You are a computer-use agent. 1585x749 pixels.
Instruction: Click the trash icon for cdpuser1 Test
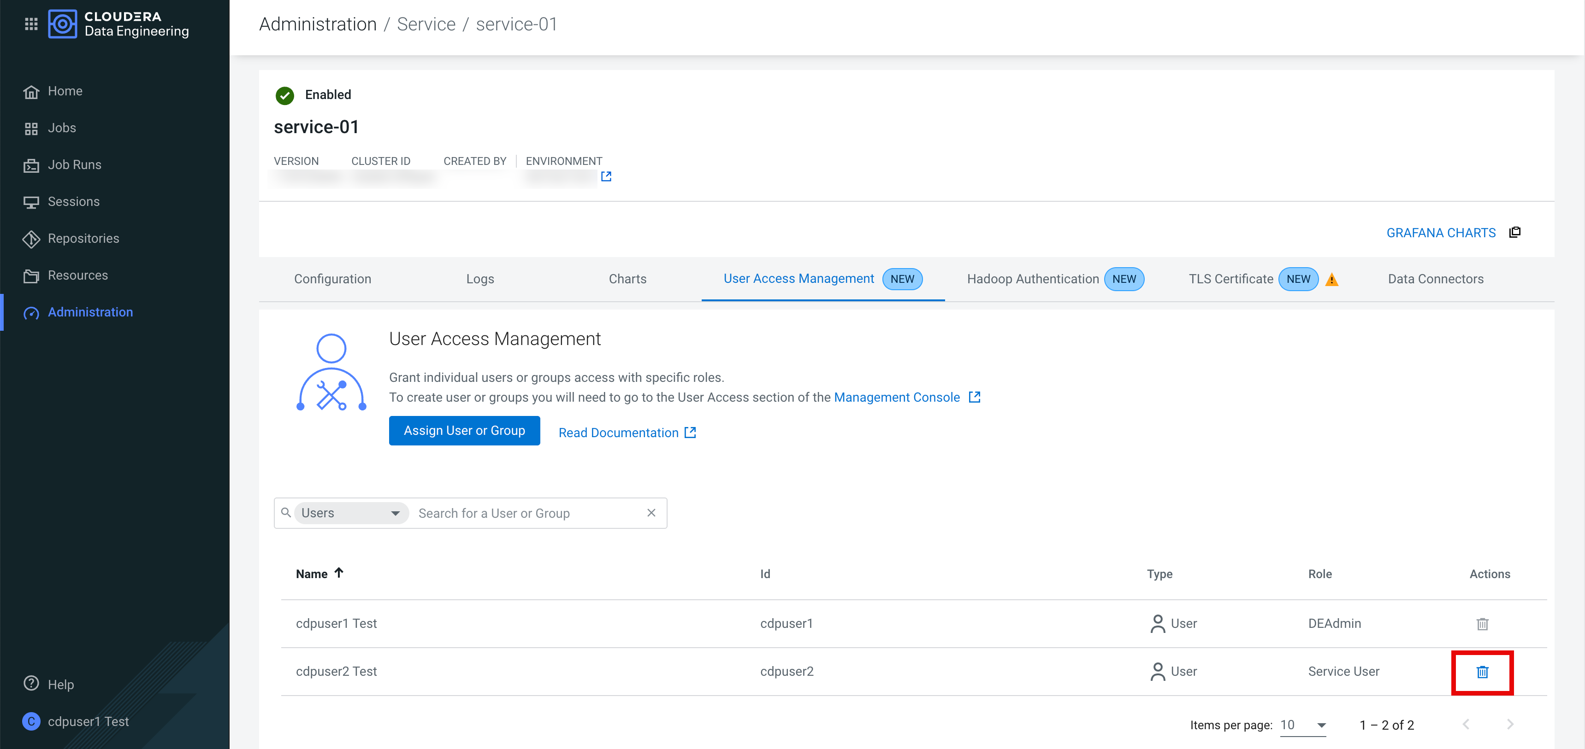[1482, 624]
